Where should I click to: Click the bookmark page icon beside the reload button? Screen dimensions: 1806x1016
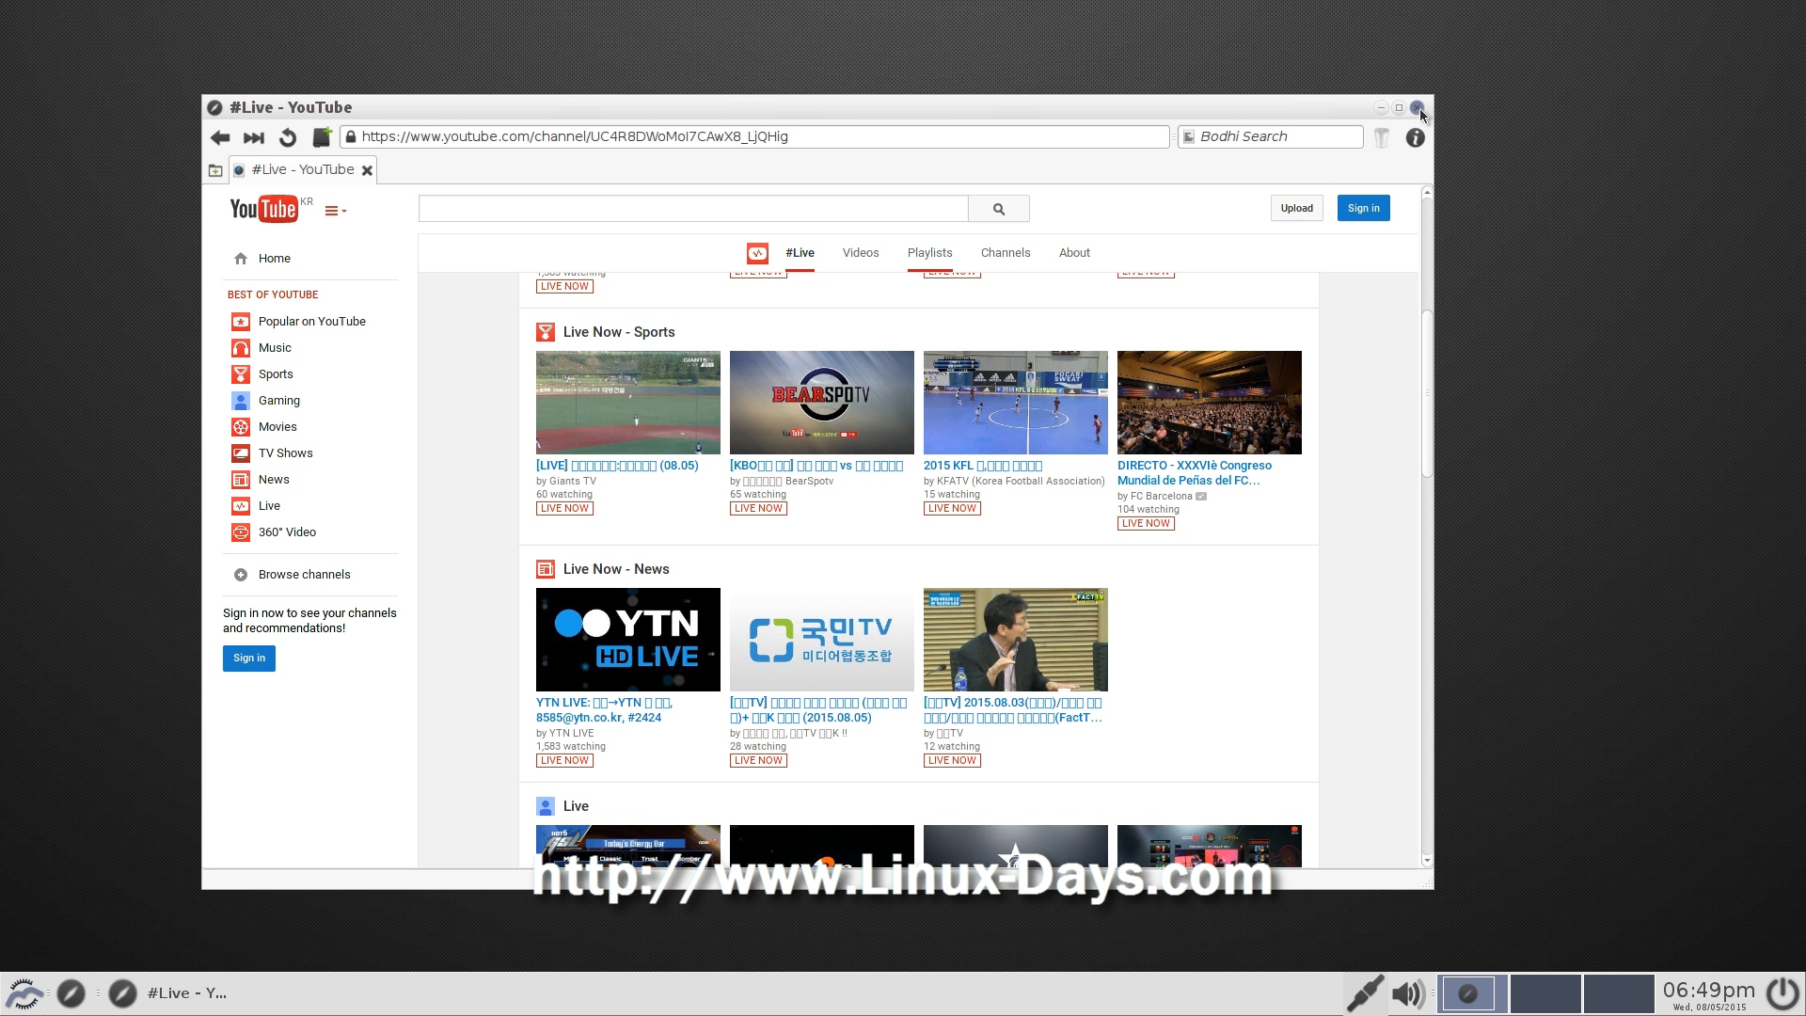click(x=322, y=137)
